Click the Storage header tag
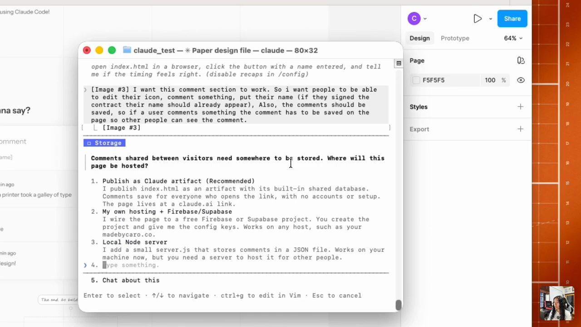This screenshot has width=581, height=327. 104,143
